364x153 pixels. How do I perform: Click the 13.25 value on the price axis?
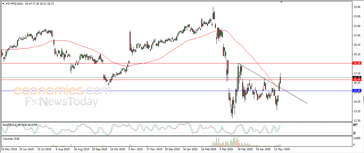[357, 111]
